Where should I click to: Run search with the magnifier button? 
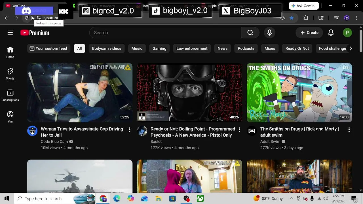(250, 33)
